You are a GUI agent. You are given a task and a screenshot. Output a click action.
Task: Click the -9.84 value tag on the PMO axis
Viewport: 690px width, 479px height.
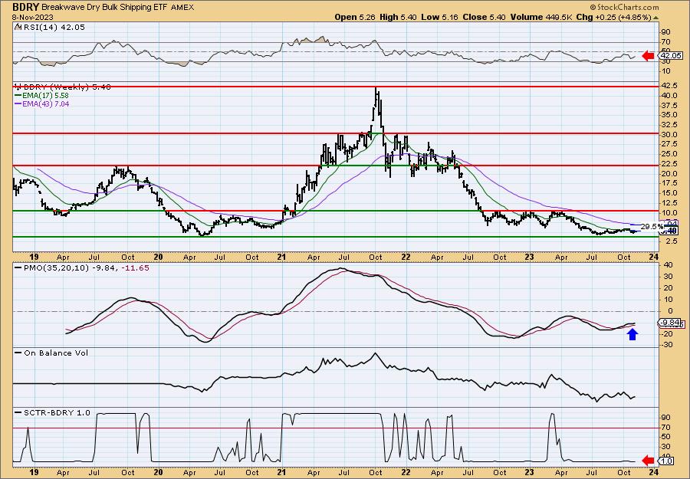670,323
